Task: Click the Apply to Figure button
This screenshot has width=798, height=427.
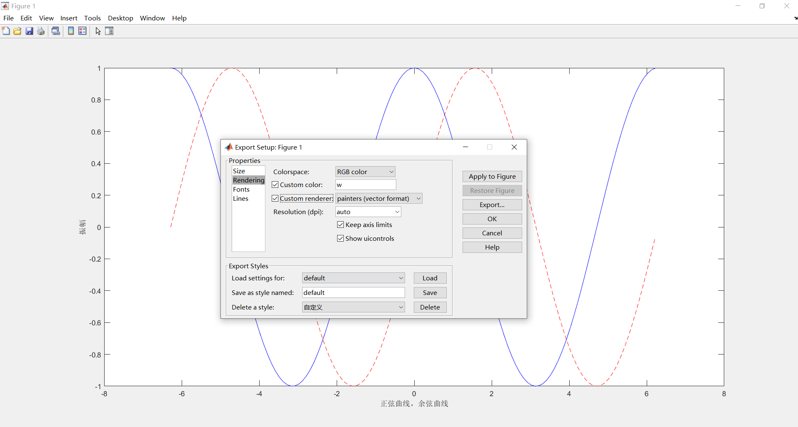Action: (x=492, y=176)
